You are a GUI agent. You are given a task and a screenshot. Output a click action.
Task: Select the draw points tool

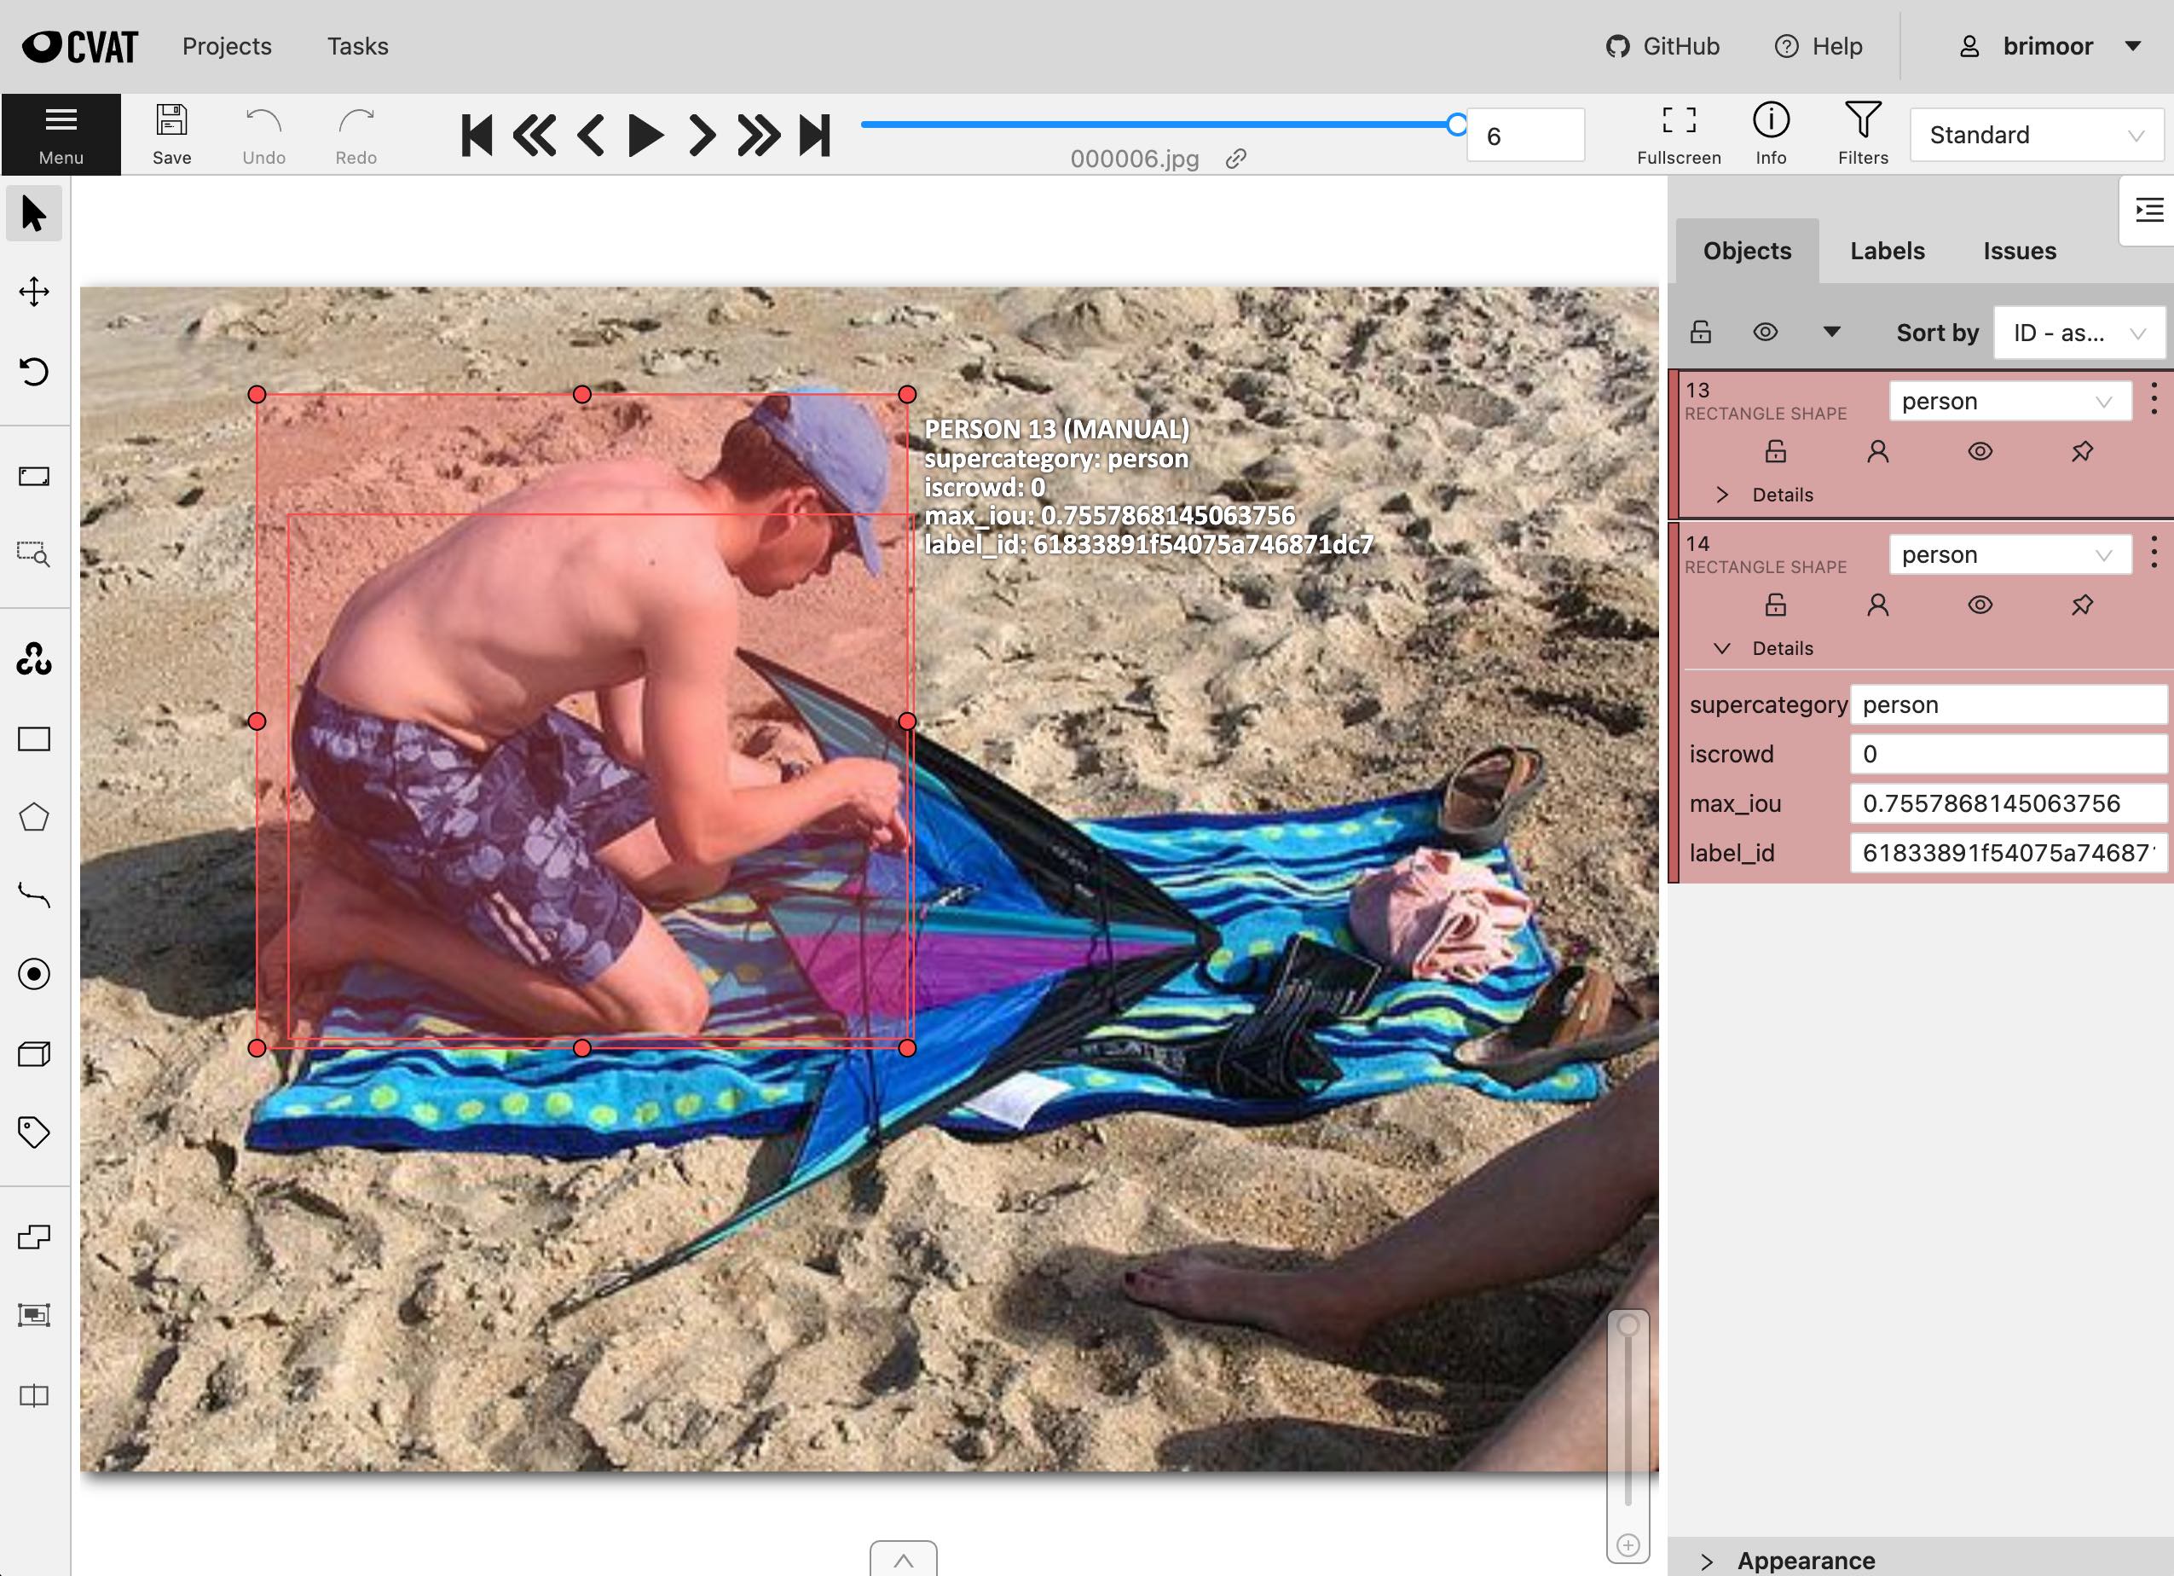[x=33, y=974]
